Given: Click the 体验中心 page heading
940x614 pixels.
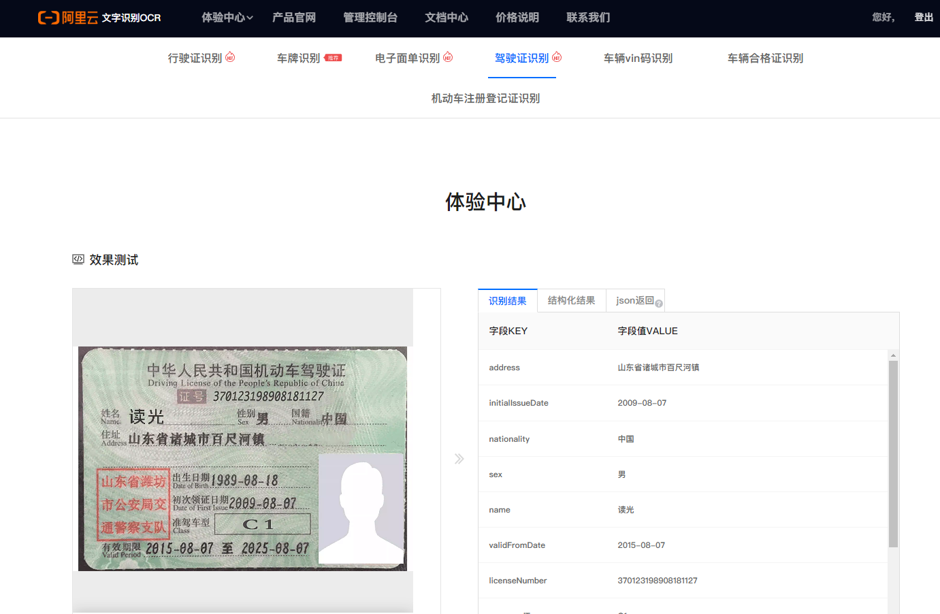Looking at the screenshot, I should [485, 202].
